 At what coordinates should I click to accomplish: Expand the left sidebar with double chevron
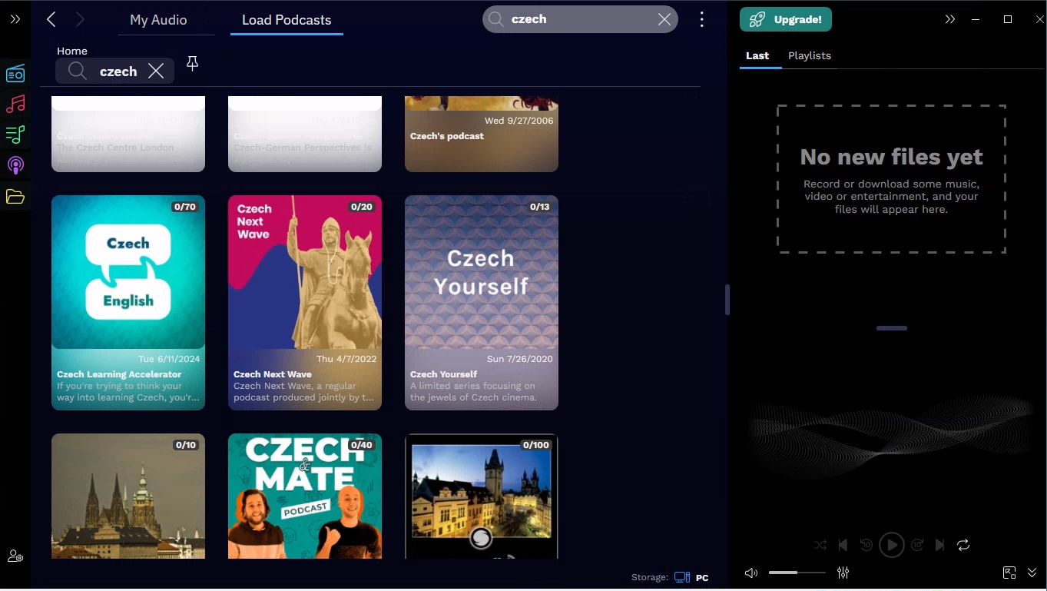pos(15,19)
